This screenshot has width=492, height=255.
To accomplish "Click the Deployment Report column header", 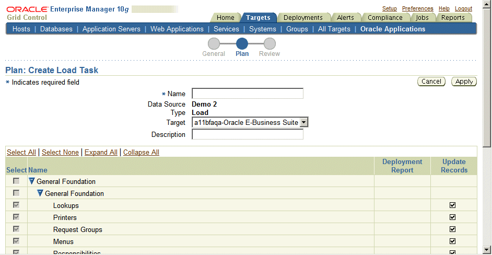I will pos(402,166).
